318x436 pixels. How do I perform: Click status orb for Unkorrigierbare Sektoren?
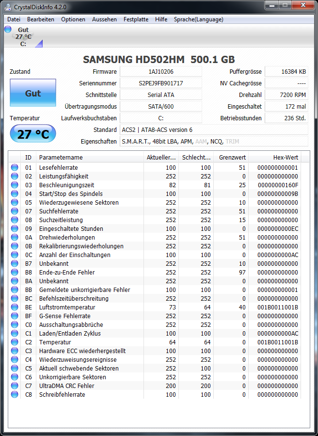pyautogui.click(x=15, y=377)
